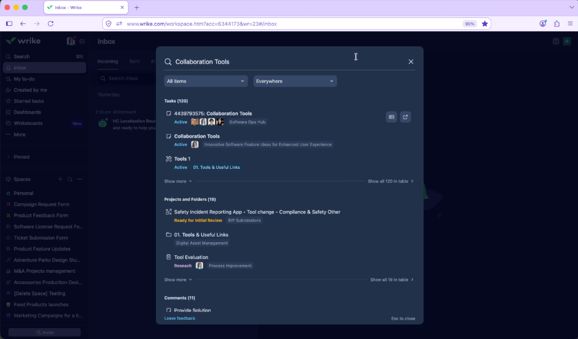Open Spaces options ellipsis menu

click(x=80, y=179)
